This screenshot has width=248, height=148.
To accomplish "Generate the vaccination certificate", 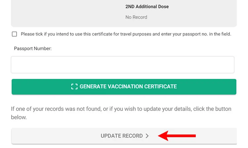I will pos(124,86).
